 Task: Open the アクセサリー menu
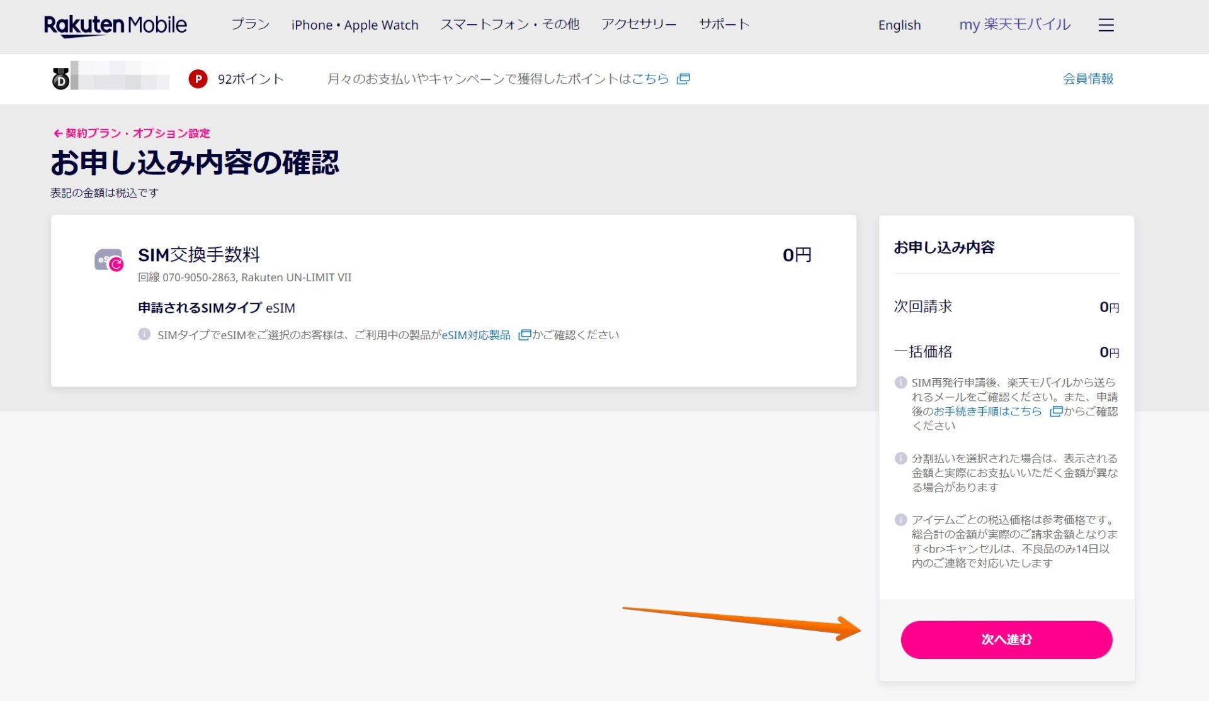pyautogui.click(x=639, y=25)
